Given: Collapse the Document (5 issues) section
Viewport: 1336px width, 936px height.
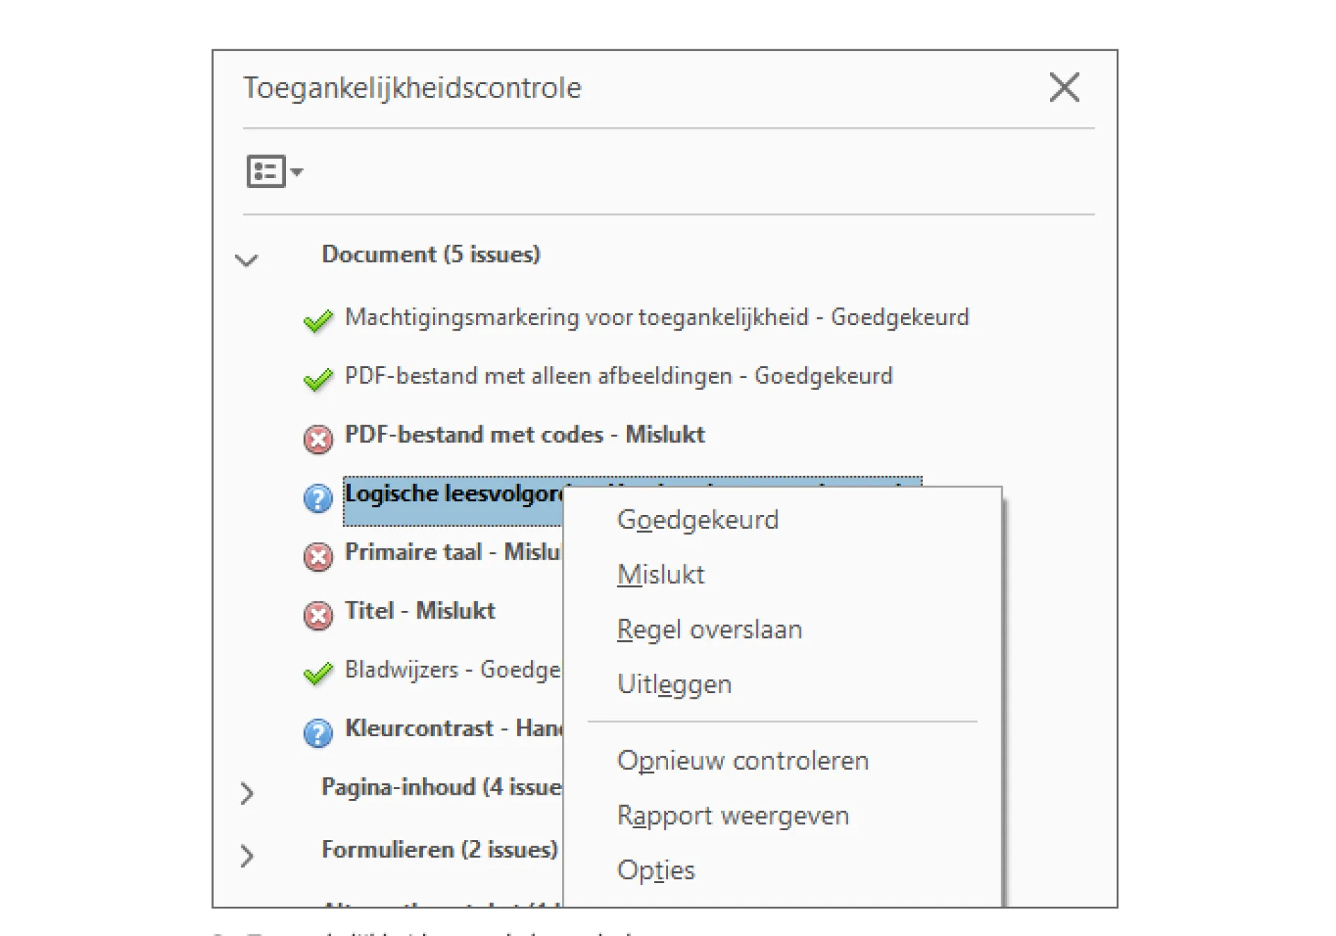Looking at the screenshot, I should (x=246, y=260).
